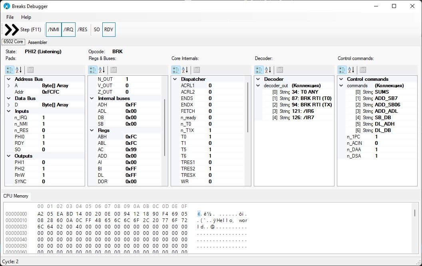Click the Step (F11) double-arrow icon
The height and width of the screenshot is (266, 422).
pos(12,30)
